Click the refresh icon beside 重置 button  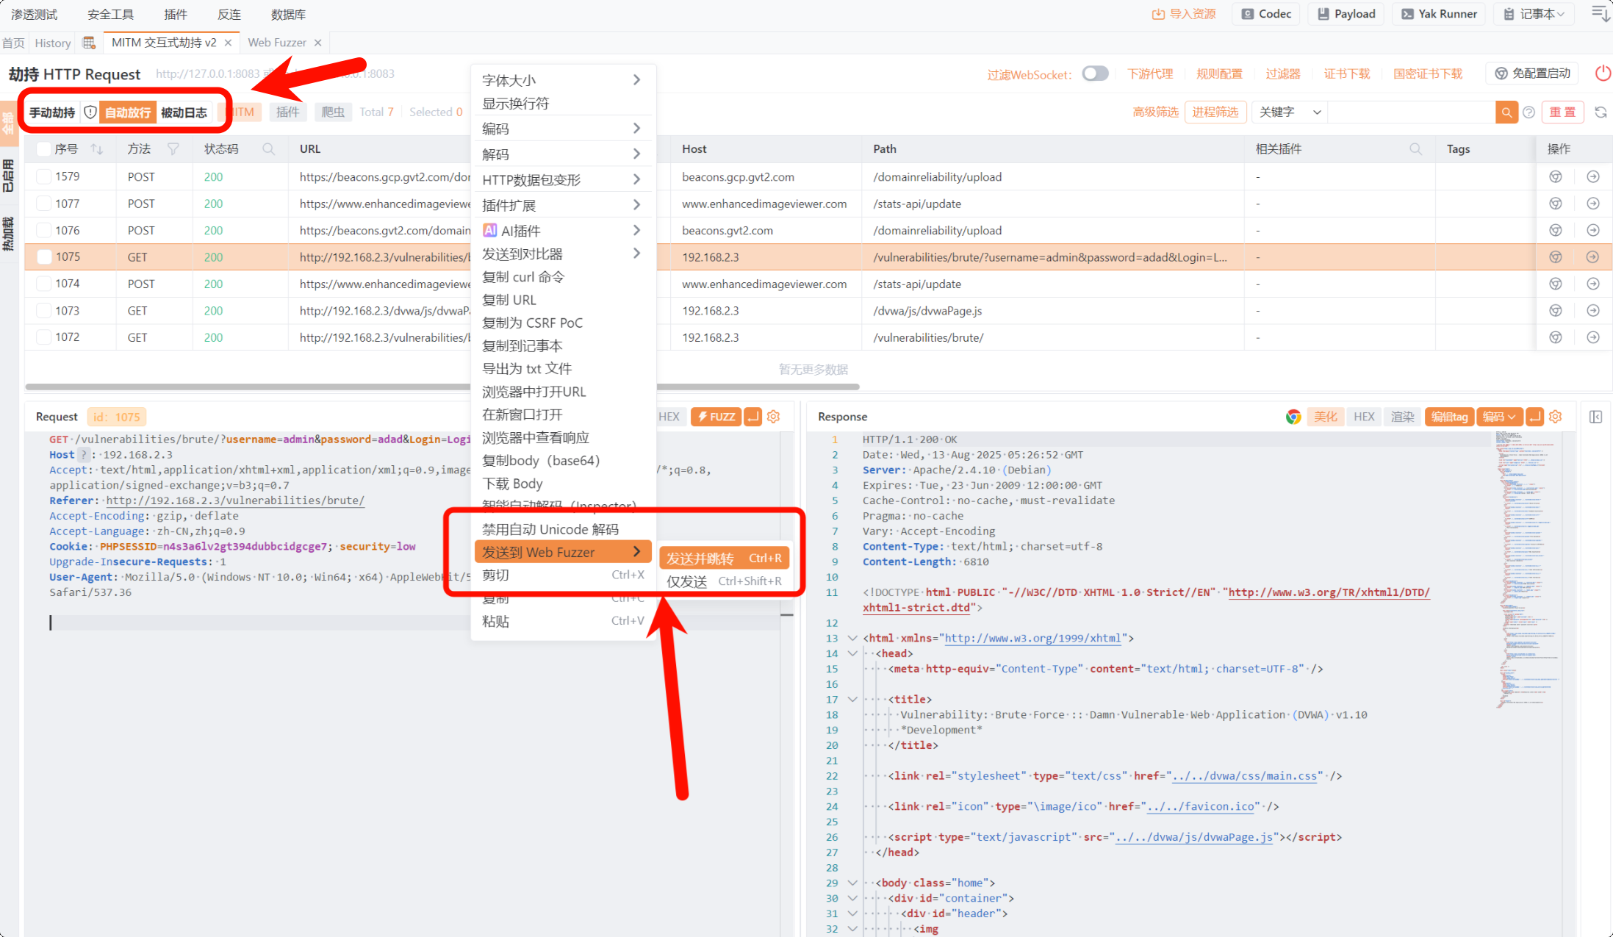(x=1601, y=112)
